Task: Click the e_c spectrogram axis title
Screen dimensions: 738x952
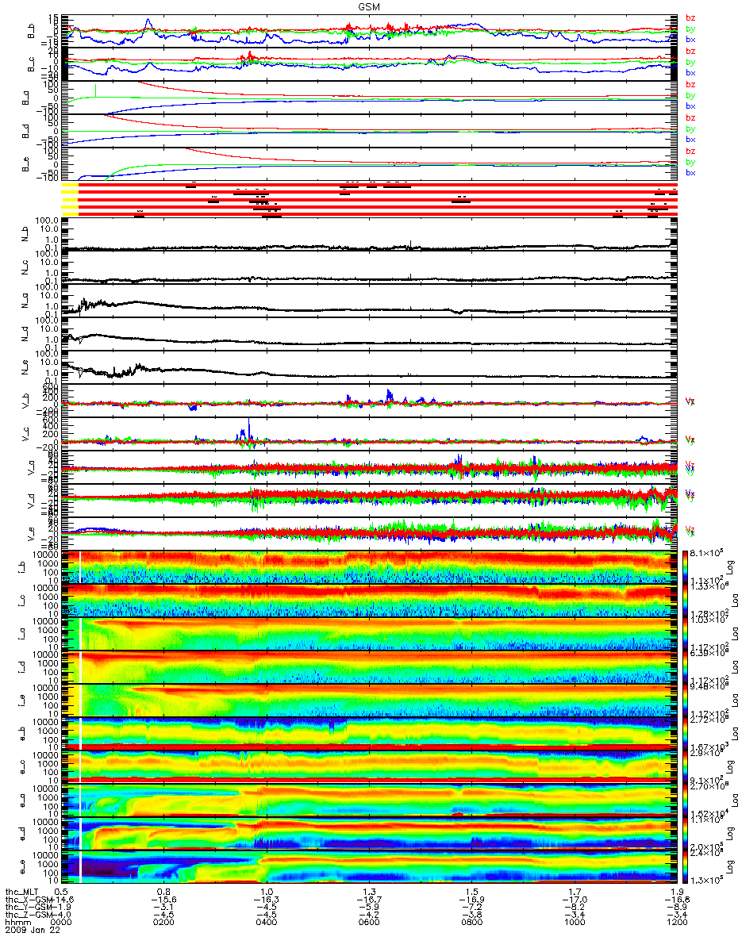Action: [x=23, y=767]
